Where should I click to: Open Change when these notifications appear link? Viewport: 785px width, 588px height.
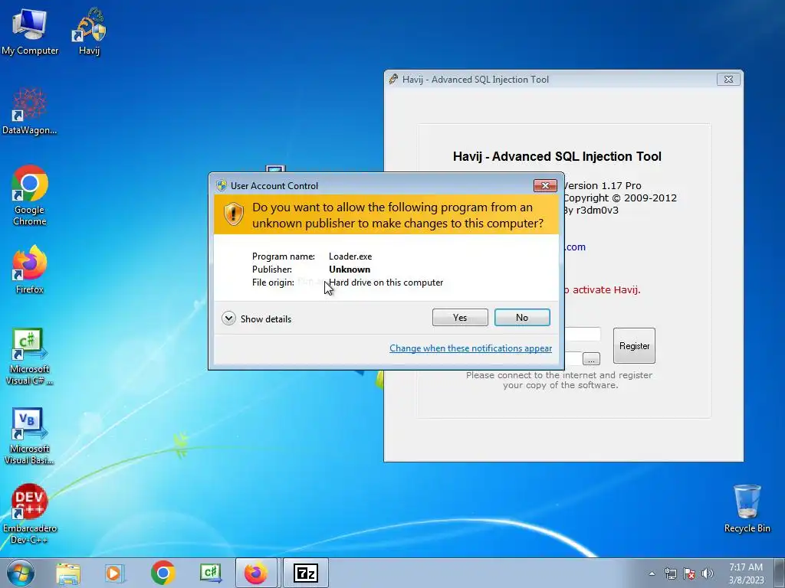click(471, 348)
